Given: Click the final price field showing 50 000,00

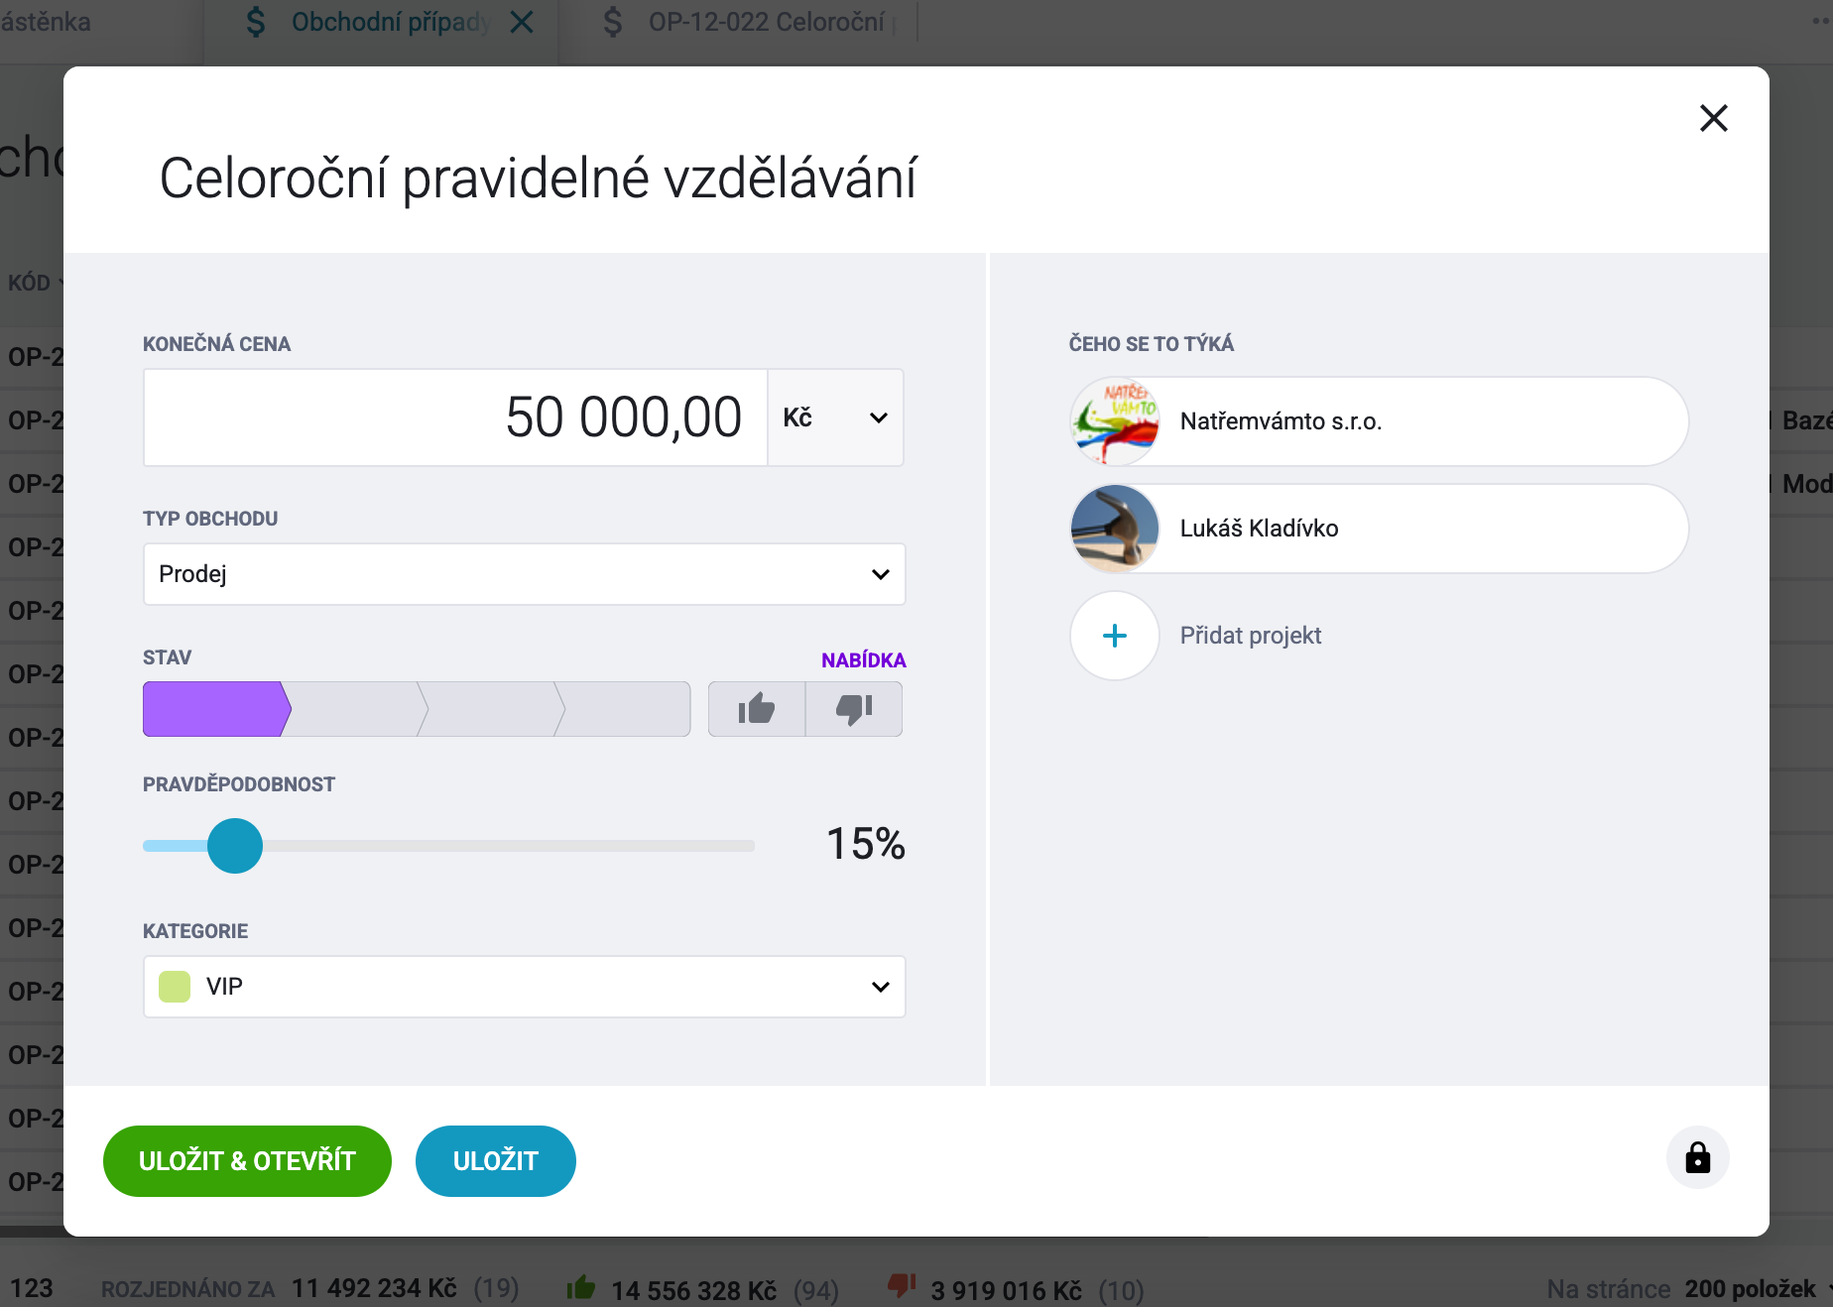Looking at the screenshot, I should tap(455, 417).
